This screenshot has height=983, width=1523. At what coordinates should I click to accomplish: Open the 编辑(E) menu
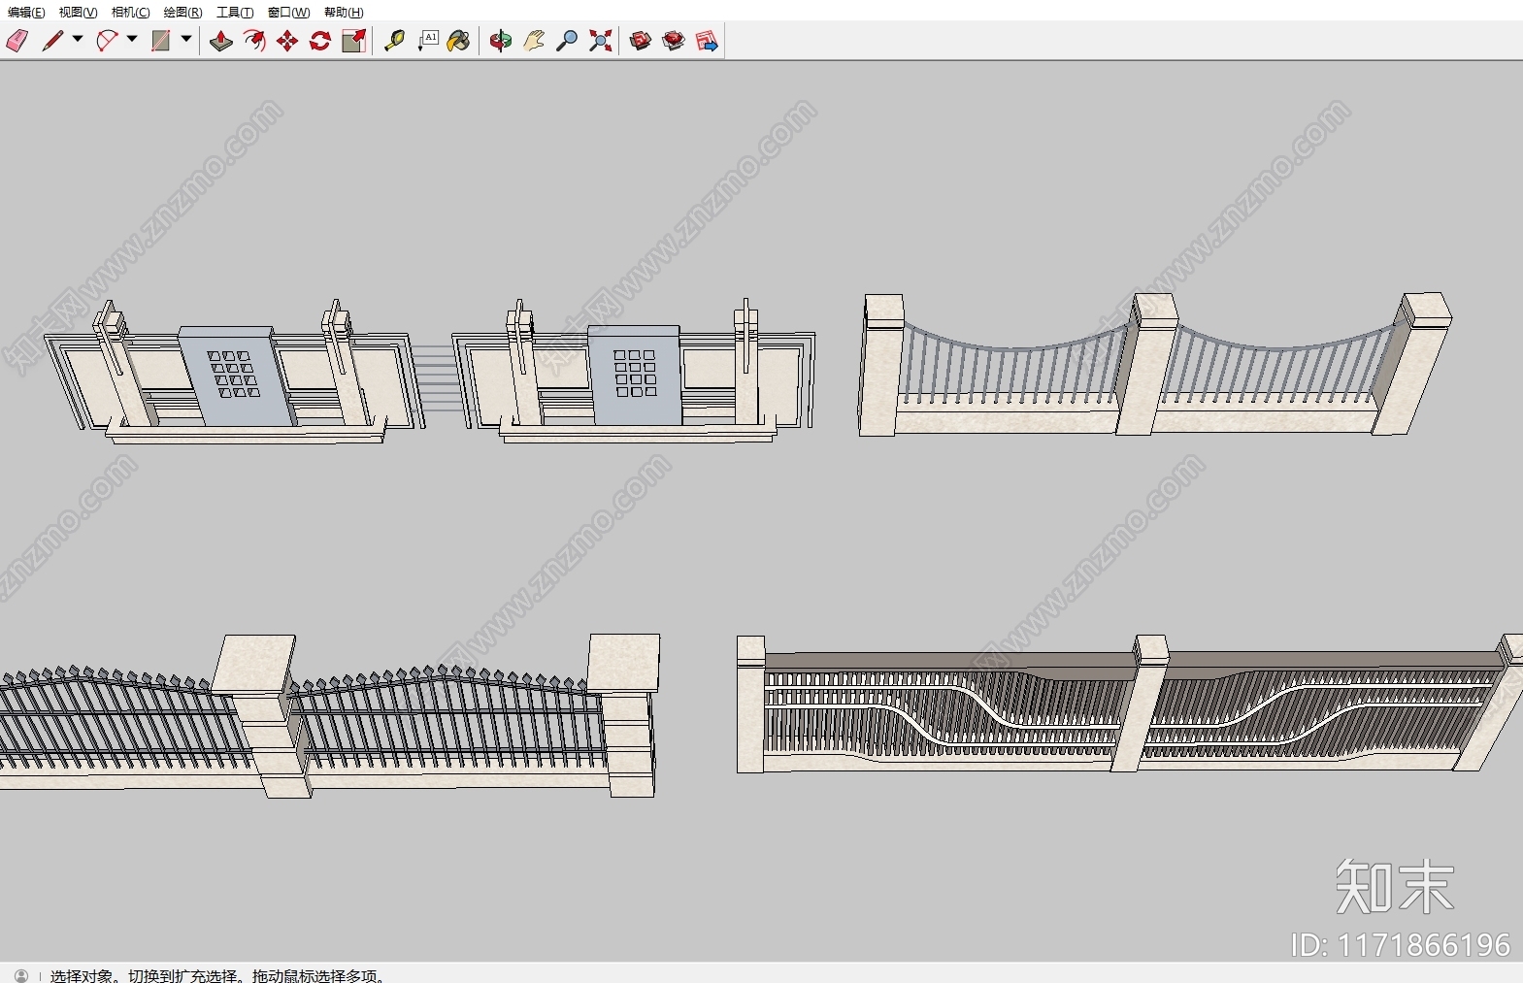[x=26, y=13]
